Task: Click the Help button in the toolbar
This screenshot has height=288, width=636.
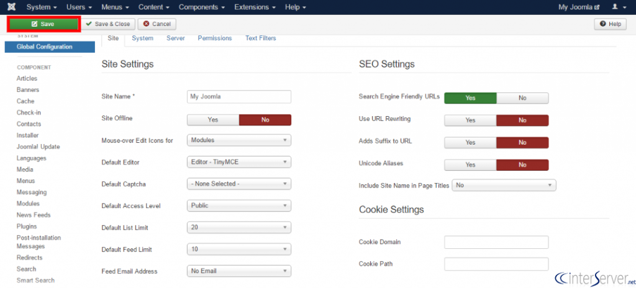Action: click(x=611, y=24)
